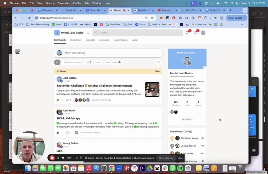Open ChatGPT from the Dock
The image size is (268, 174).
coord(188,168)
